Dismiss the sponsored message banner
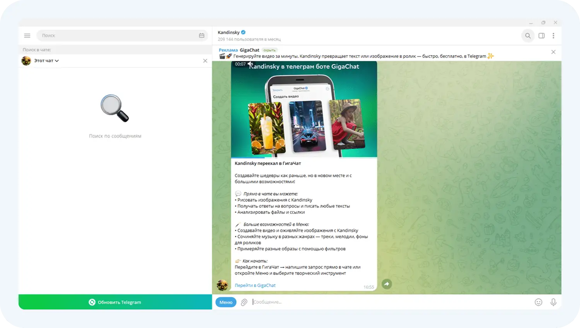Image resolution: width=580 pixels, height=328 pixels. [553, 52]
